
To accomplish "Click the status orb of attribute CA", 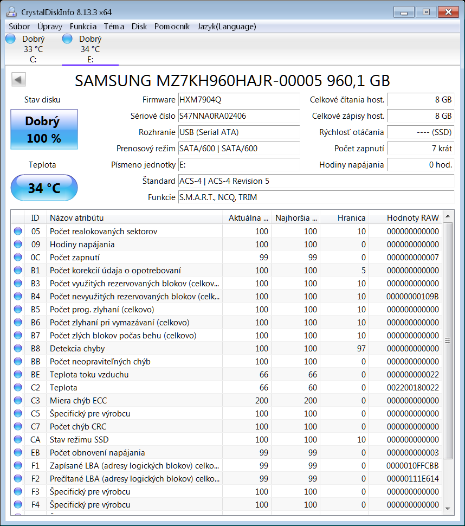I will [x=18, y=439].
